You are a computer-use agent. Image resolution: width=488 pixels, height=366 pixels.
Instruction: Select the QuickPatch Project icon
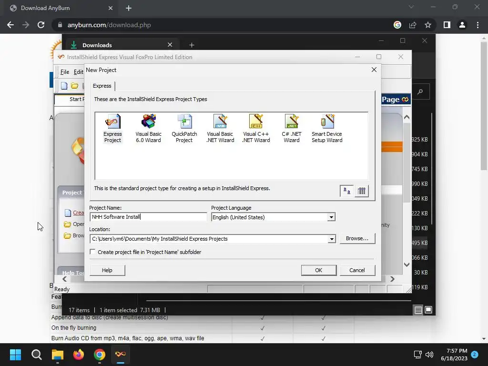[x=184, y=128]
